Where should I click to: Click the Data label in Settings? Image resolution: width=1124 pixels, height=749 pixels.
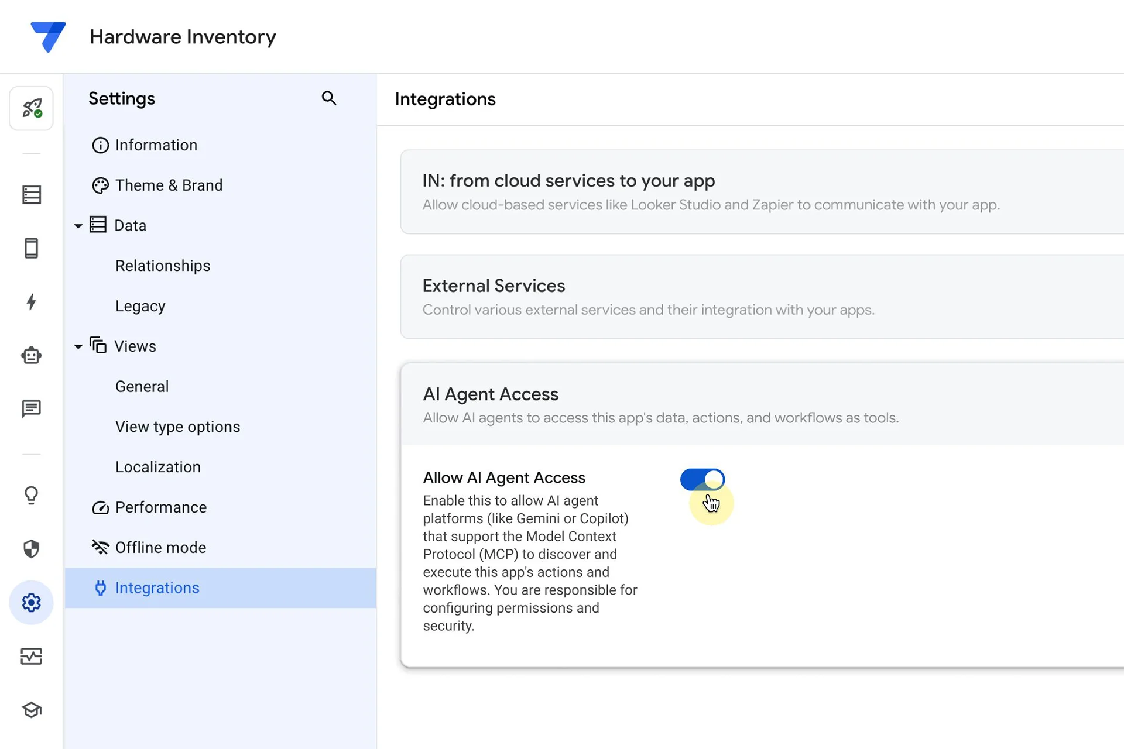[x=130, y=226]
